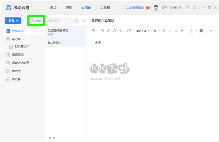Switch to the 传输 tab

pyautogui.click(x=69, y=7)
